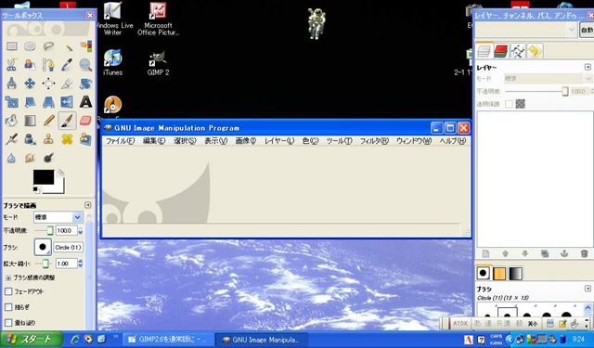
Task: Enable the フェードアウト checkbox
Action: point(8,291)
